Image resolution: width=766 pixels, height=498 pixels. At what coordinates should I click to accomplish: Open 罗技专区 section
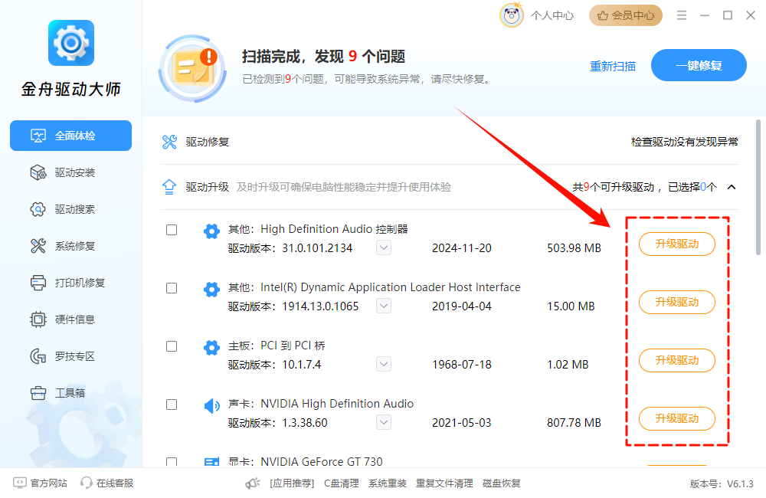pos(70,356)
